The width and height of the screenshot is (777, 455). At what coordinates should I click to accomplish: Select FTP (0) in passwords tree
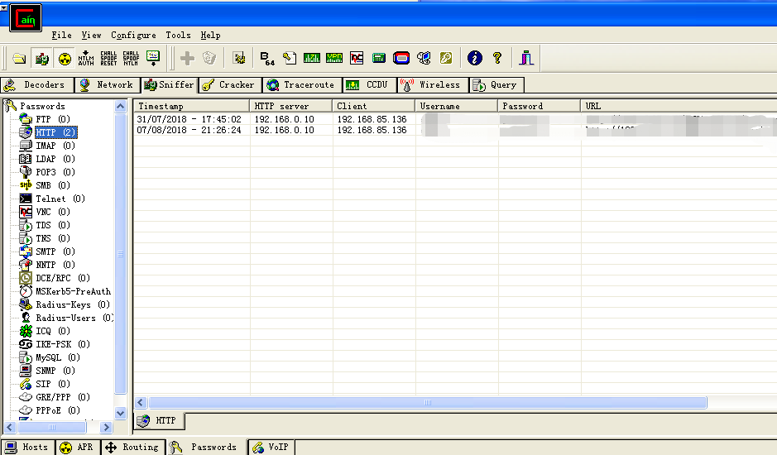coord(46,119)
